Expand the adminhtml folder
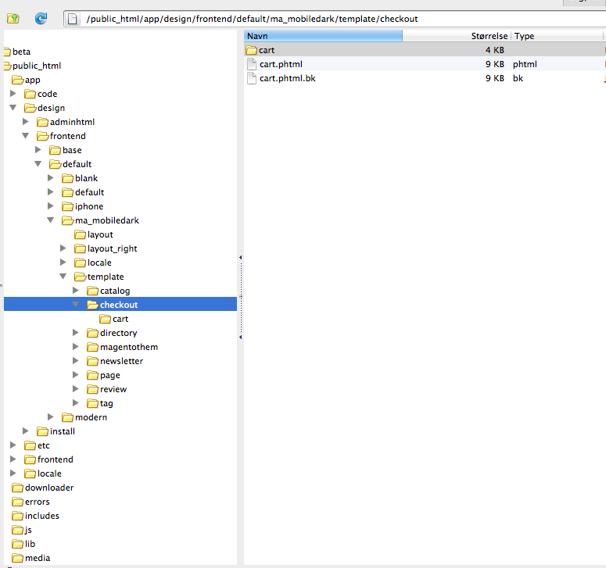 [x=26, y=122]
